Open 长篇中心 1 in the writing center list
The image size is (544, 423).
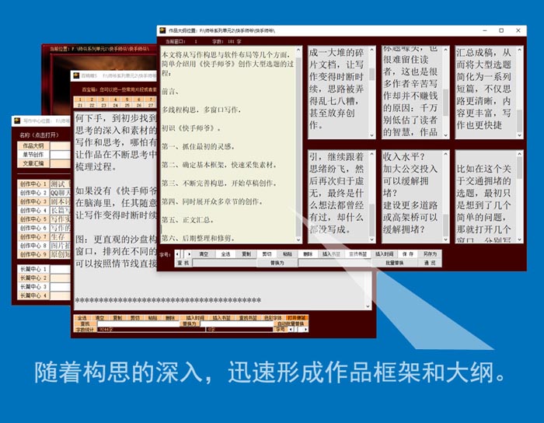[33, 269]
